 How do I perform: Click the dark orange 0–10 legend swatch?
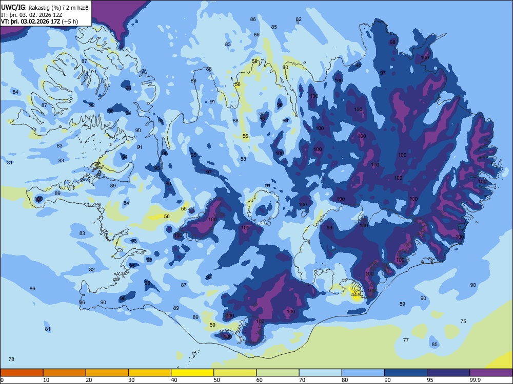pyautogui.click(x=22, y=373)
